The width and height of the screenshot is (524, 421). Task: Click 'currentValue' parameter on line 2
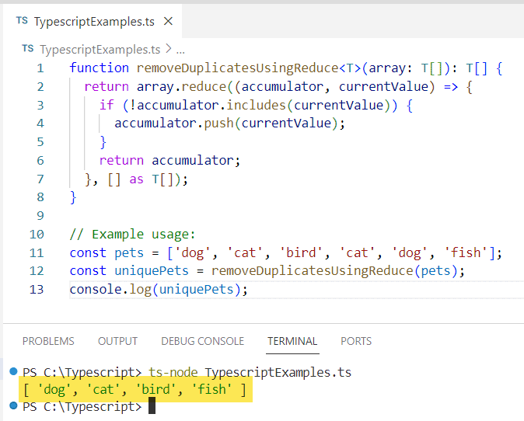(383, 87)
